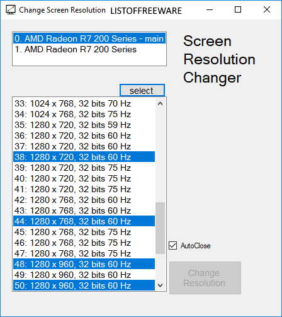Viewport: 282px width, 317px height.
Task: Maximize the Change Screen Resolution window
Action: [238, 9]
